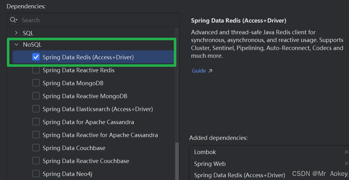Screen dimensions: 349x180
Task: Open the Guide link
Action: click(x=199, y=71)
